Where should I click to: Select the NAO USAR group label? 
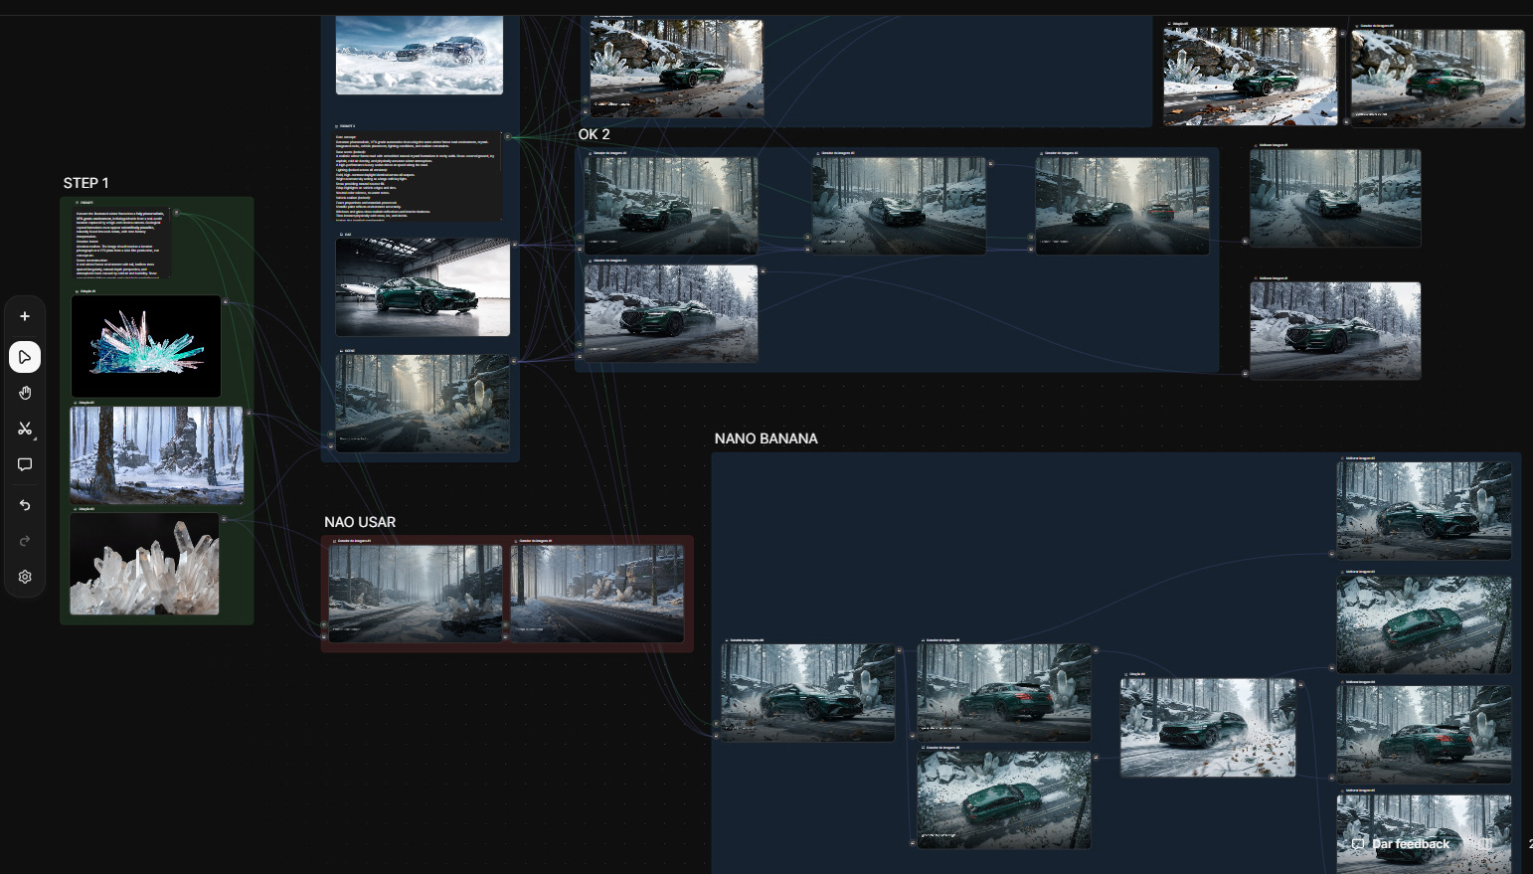pos(360,522)
